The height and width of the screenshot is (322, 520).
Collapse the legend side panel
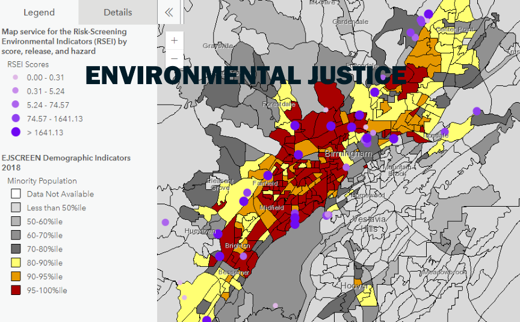(x=169, y=12)
